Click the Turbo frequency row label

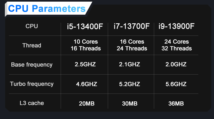click(32, 84)
